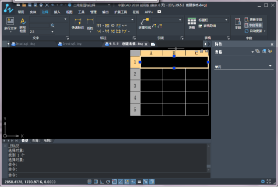Viewport: 278px width, 187px height.
Task: Open the table style 标题栏 dropdown
Action: click(x=213, y=20)
